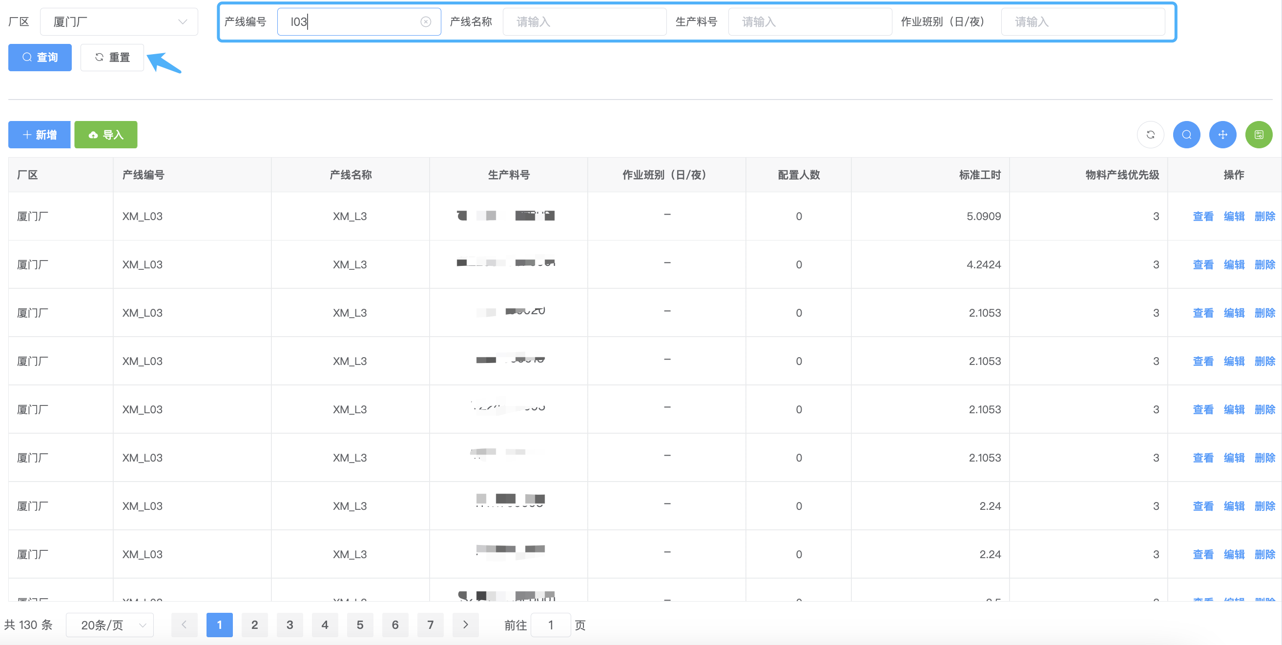Click 删除 for row with 4.2424
This screenshot has height=645, width=1282.
click(x=1264, y=264)
